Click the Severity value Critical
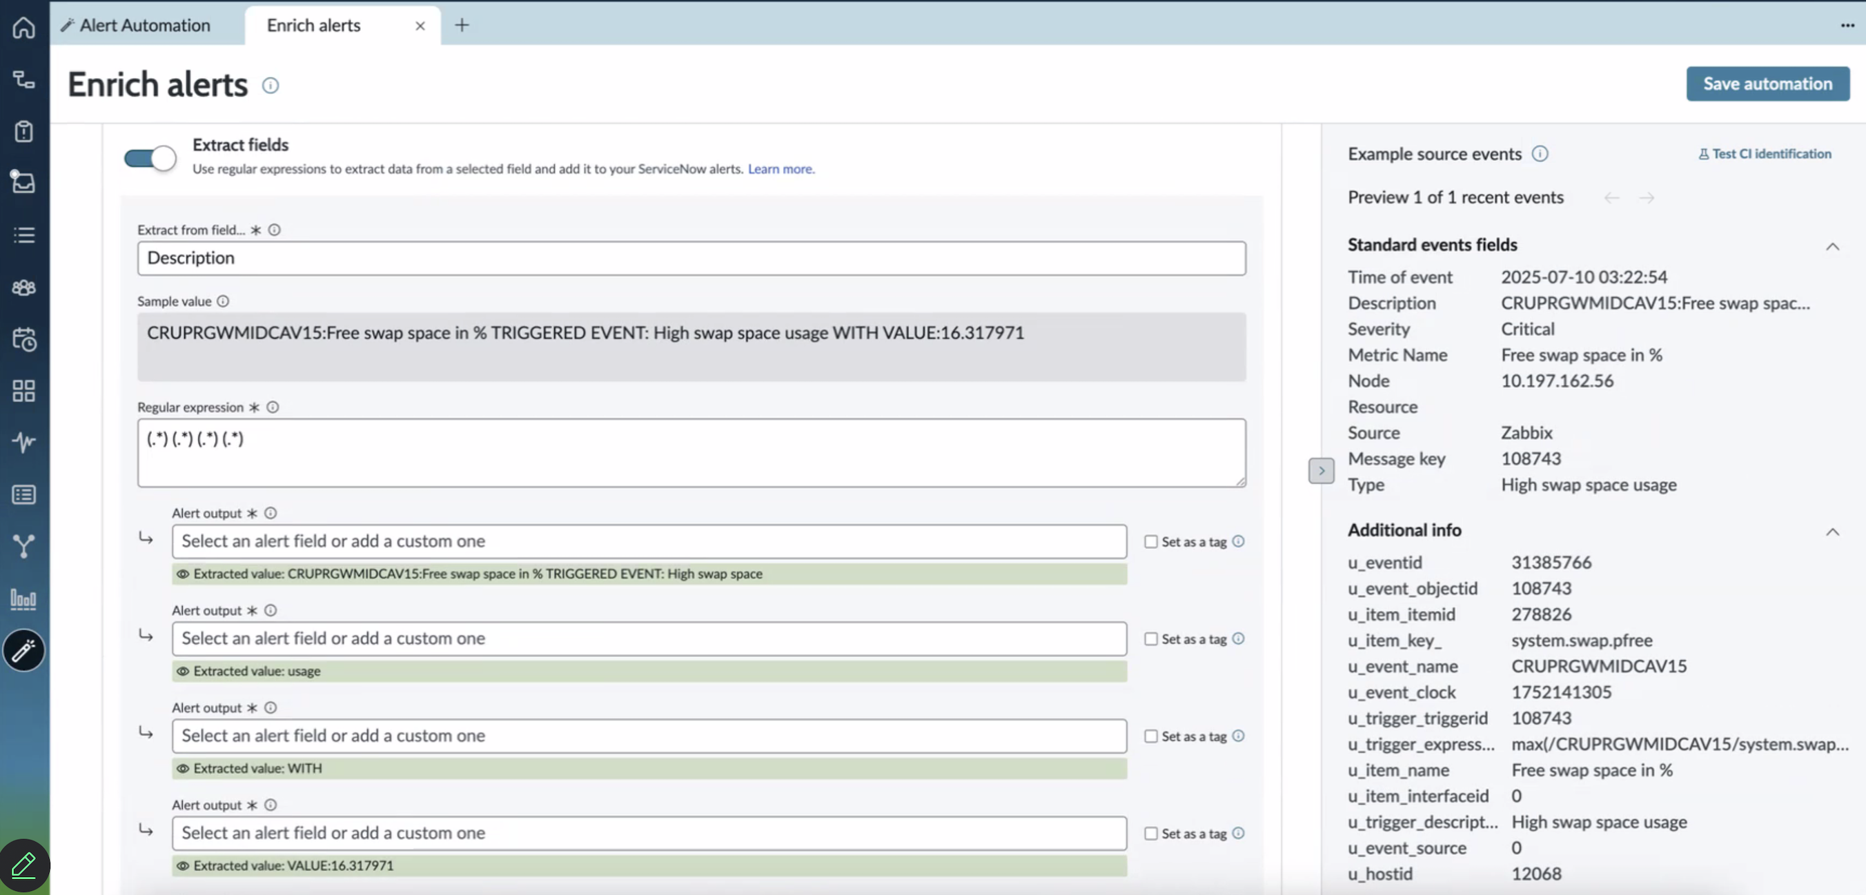1866x895 pixels. click(x=1527, y=328)
